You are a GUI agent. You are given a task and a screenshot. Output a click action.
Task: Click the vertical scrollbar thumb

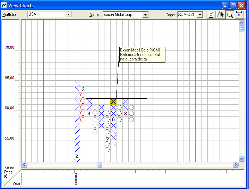pos(242,29)
